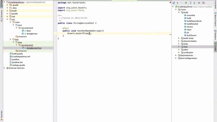217x122 pixels.
Task: Click the plus icon to attach Gradle project
Action: tap(178, 3)
